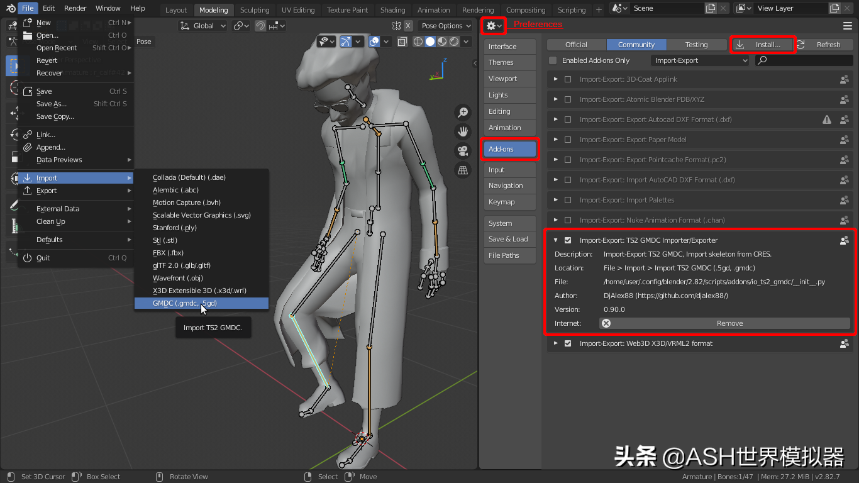
Task: Click Remove button for TS2 GMDC add-on
Action: click(x=724, y=323)
